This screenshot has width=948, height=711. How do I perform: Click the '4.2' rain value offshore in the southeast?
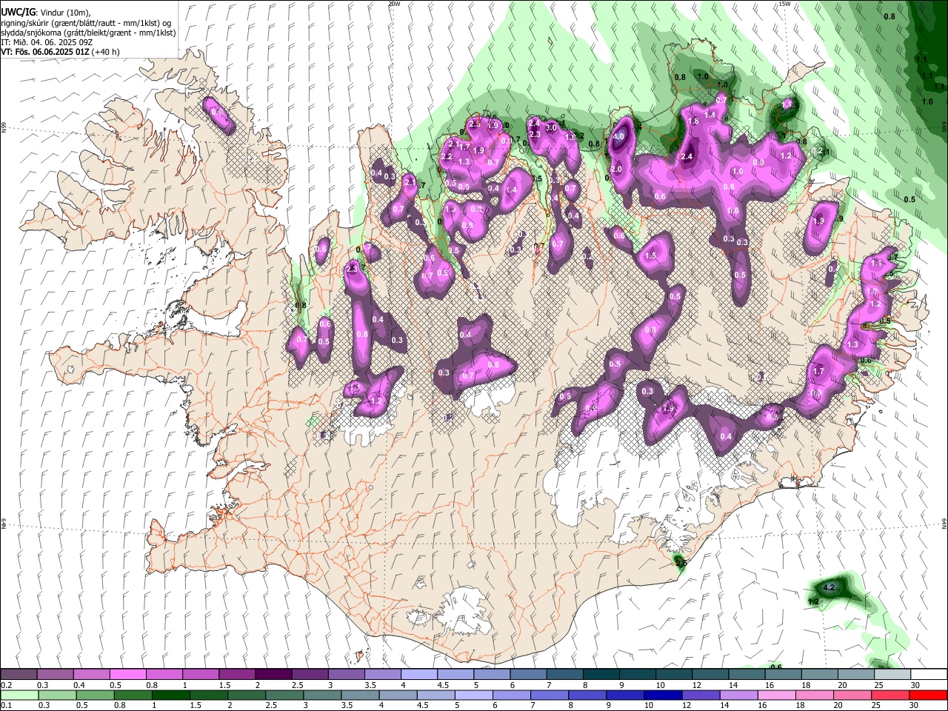point(829,587)
